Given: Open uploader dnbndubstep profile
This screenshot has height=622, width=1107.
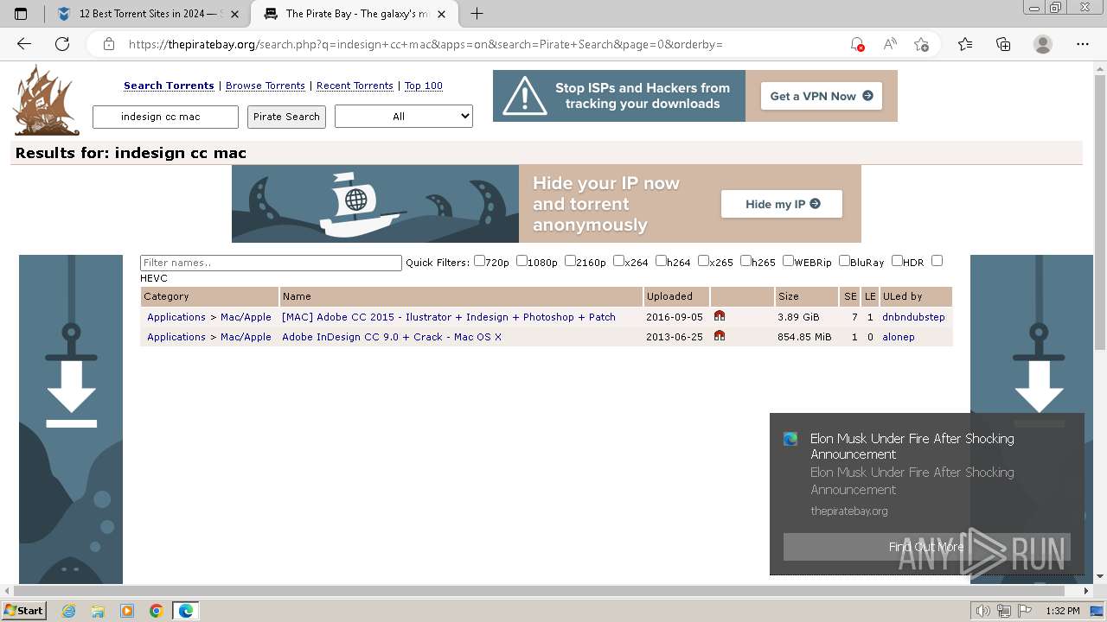Looking at the screenshot, I should click(913, 317).
